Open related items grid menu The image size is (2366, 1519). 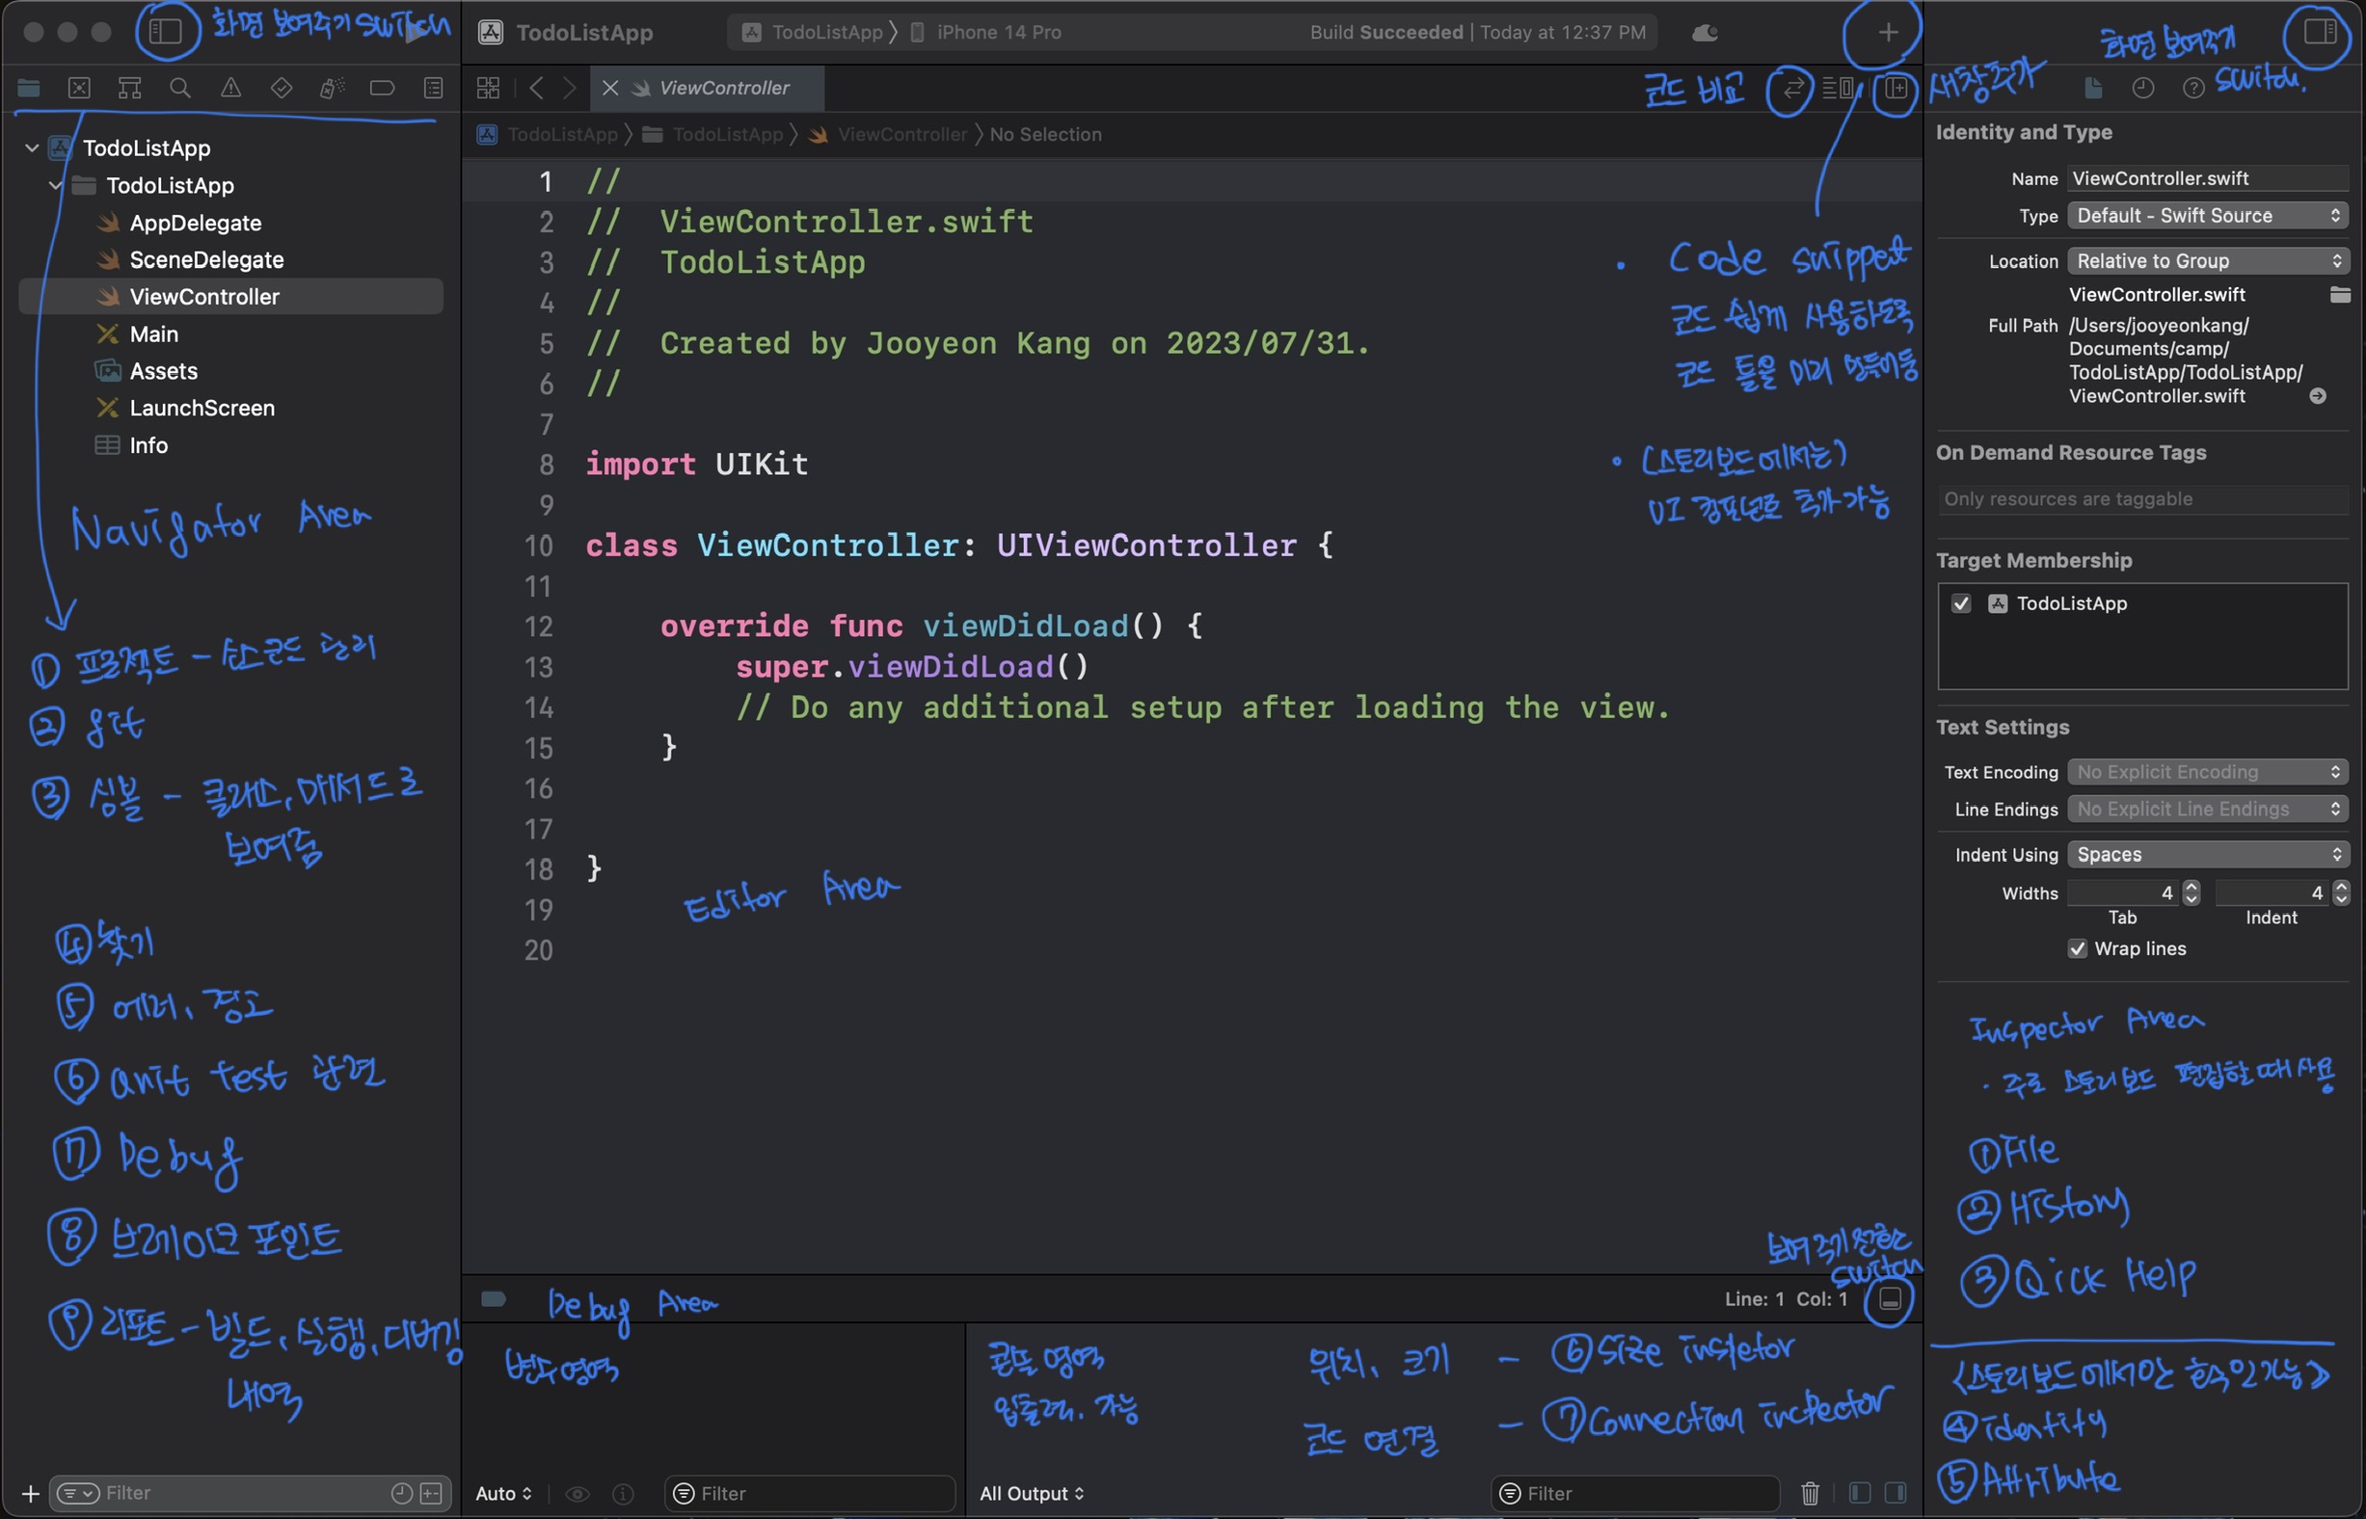coord(488,88)
